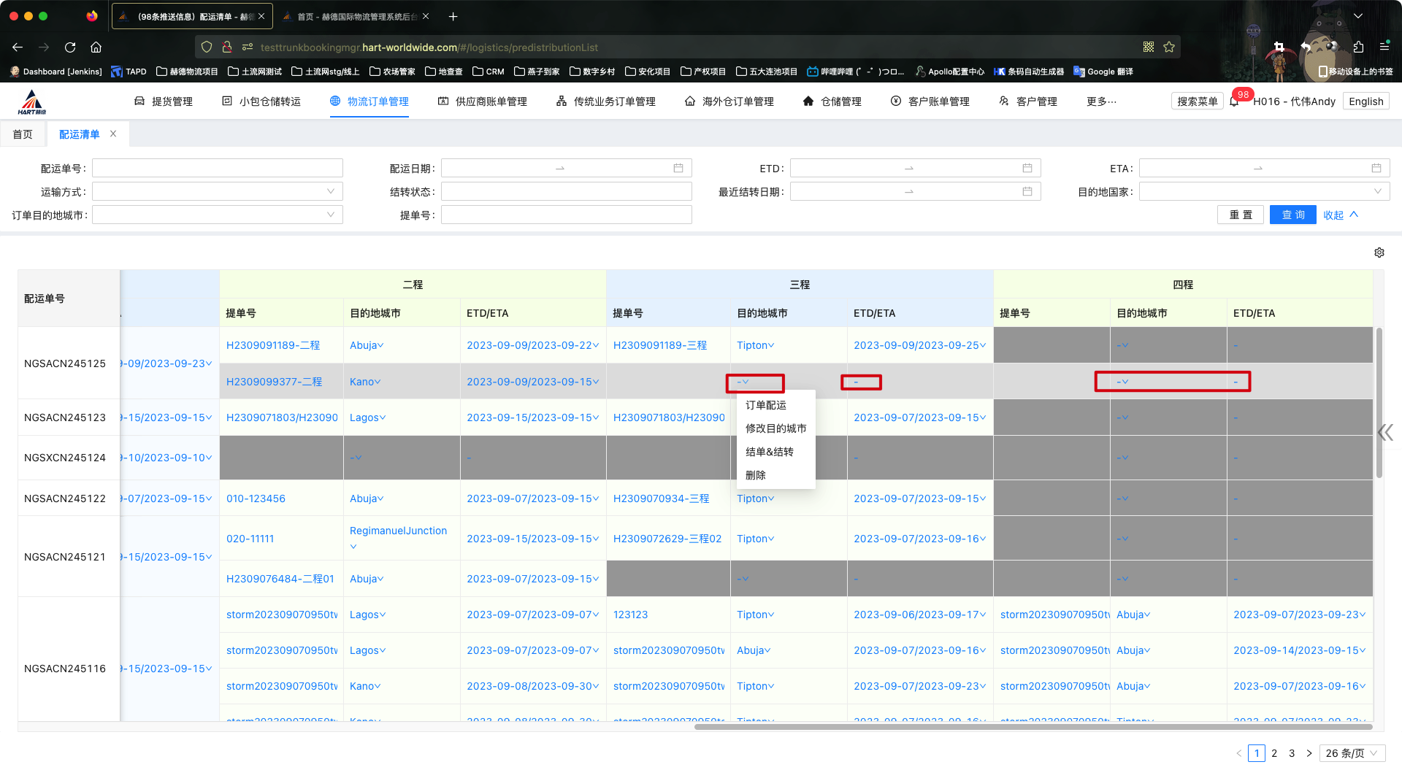Screen dimensions: 1402x770
Task: Open the table column settings gear
Action: pyautogui.click(x=1379, y=253)
